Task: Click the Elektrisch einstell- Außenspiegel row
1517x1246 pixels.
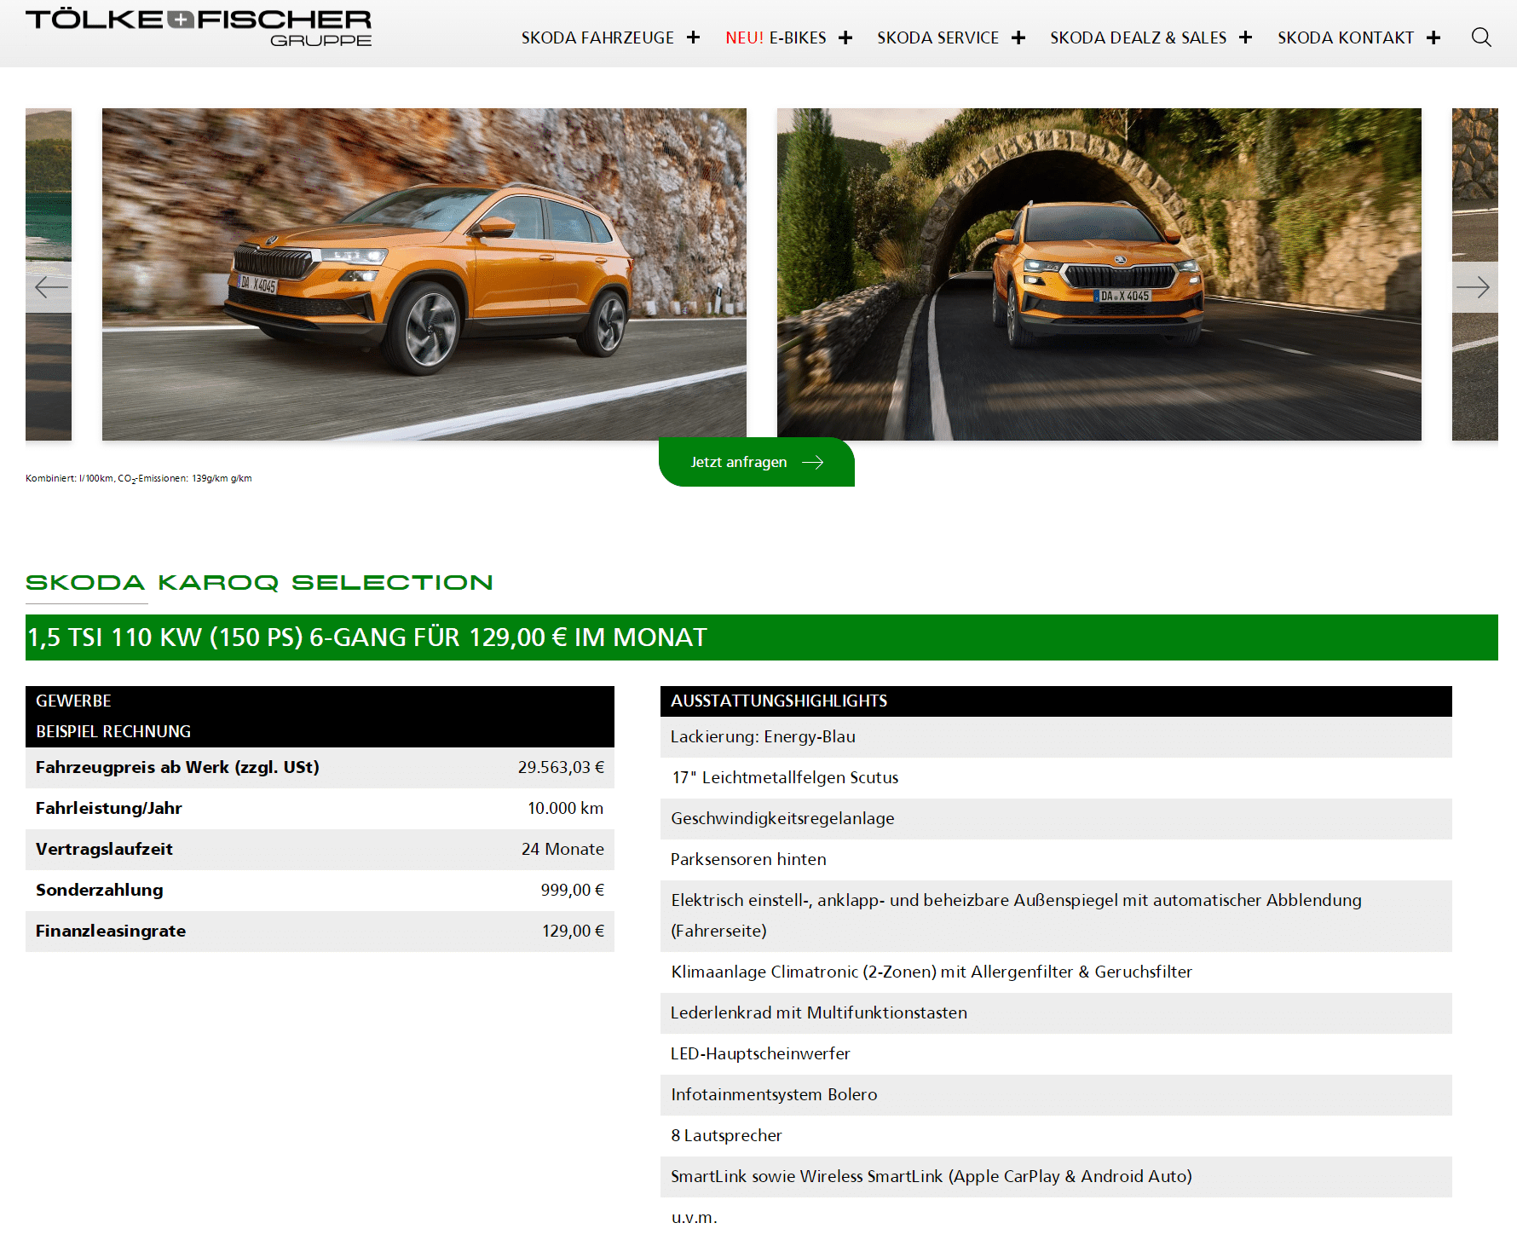Action: coord(1056,916)
